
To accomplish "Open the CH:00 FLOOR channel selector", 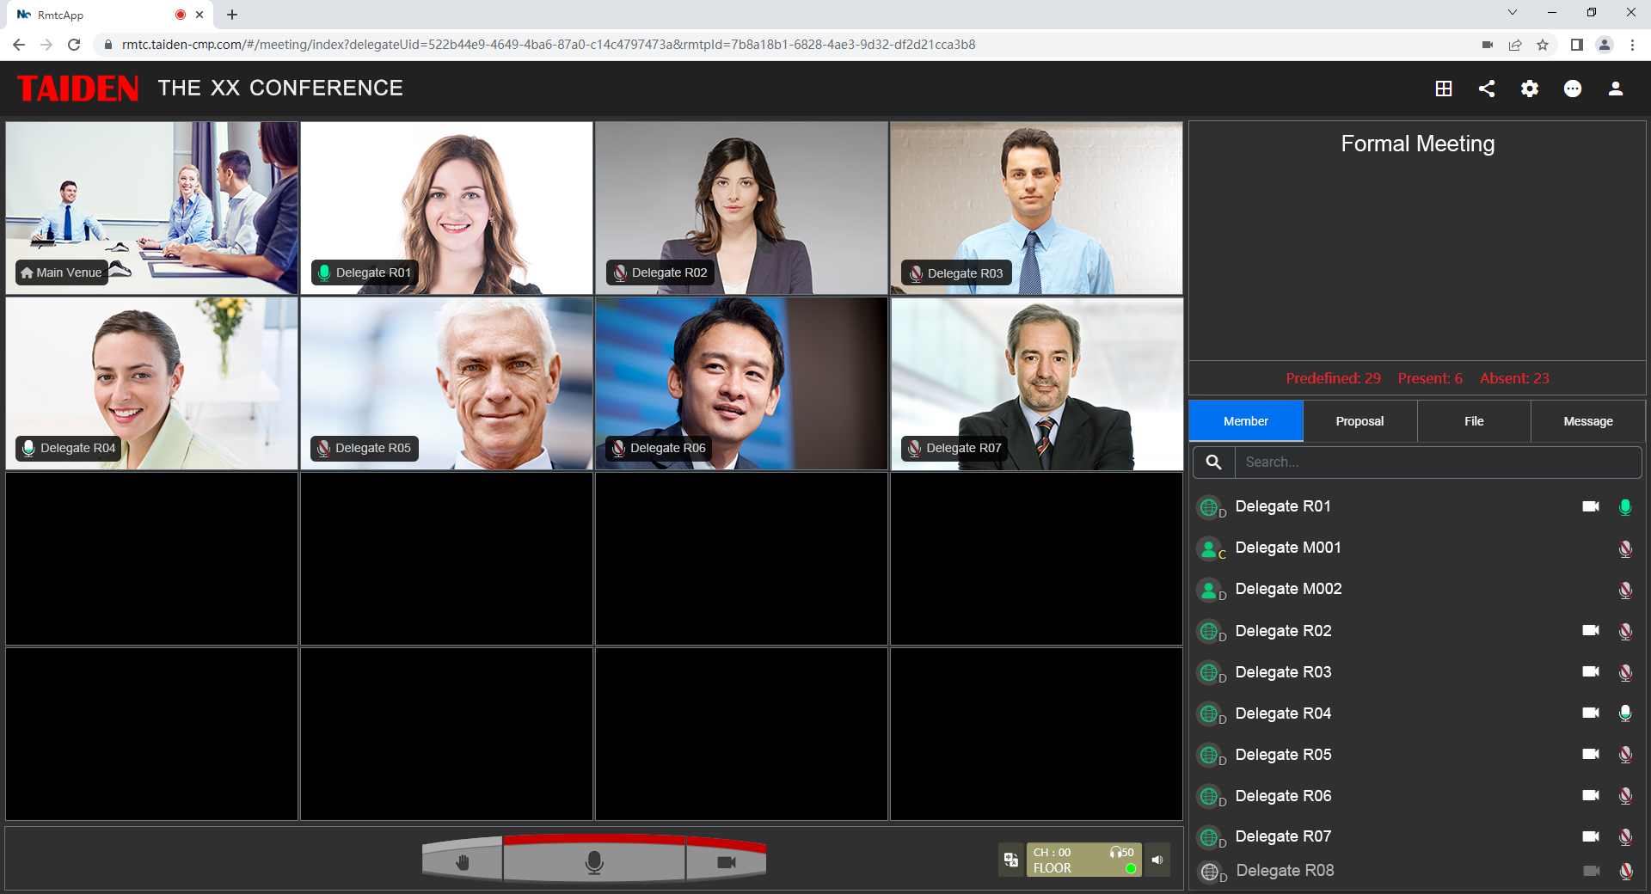I will tap(1083, 860).
